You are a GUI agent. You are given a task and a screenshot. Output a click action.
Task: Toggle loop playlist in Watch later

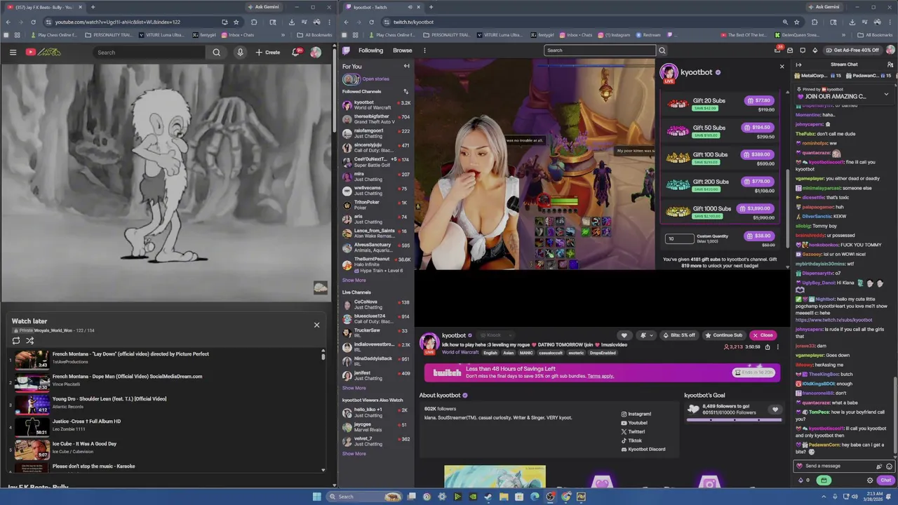pos(16,341)
